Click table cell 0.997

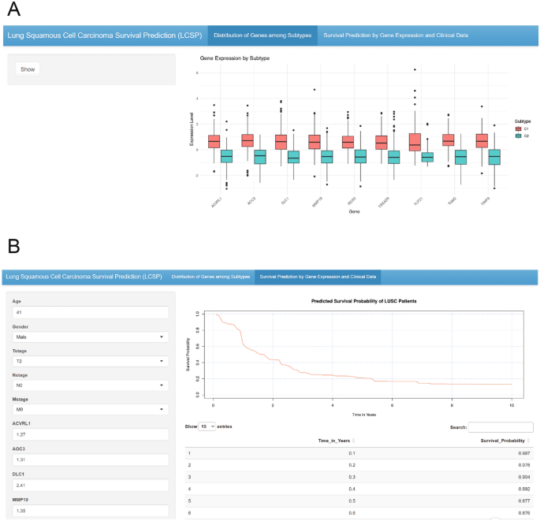point(524,453)
